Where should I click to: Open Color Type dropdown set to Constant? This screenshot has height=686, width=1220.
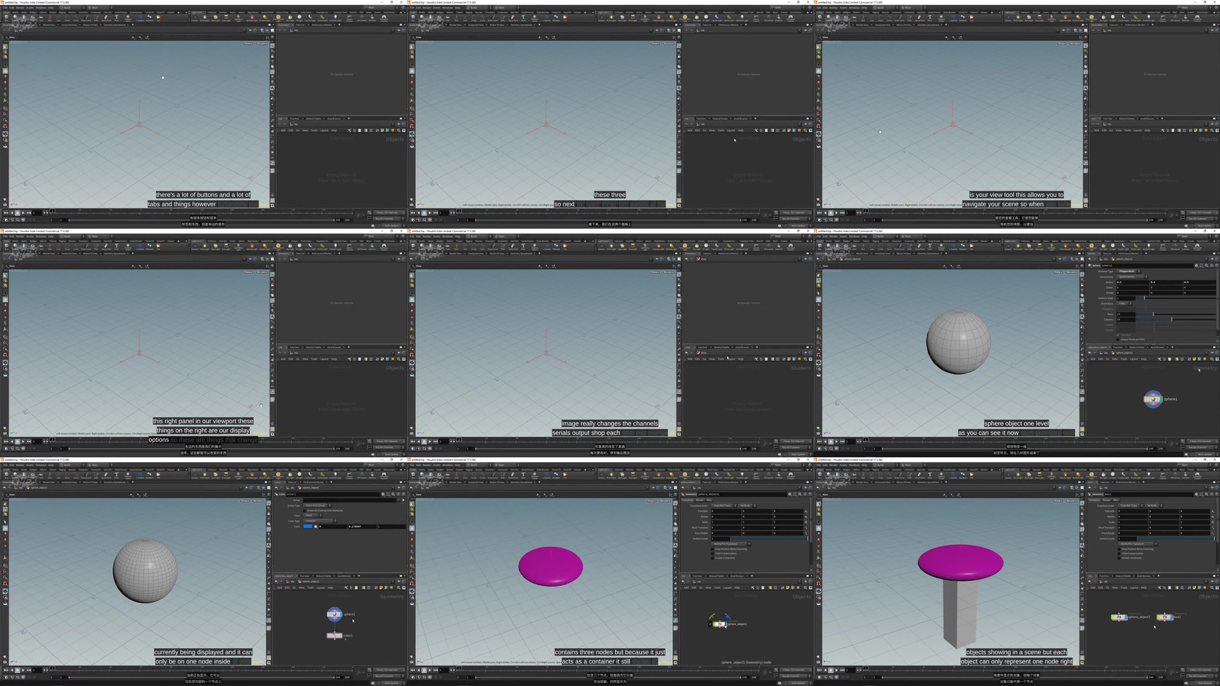coord(321,521)
